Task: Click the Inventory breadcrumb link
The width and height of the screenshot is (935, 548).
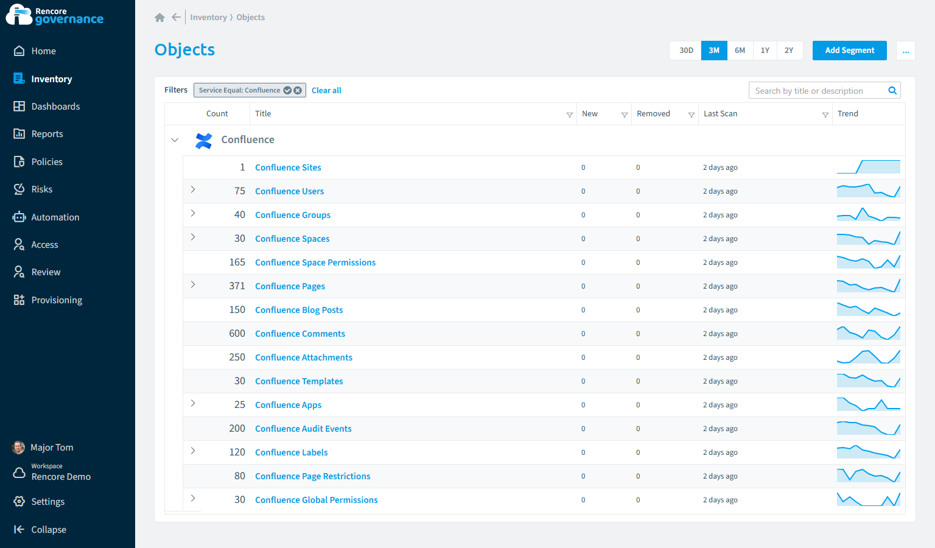Action: [x=208, y=18]
